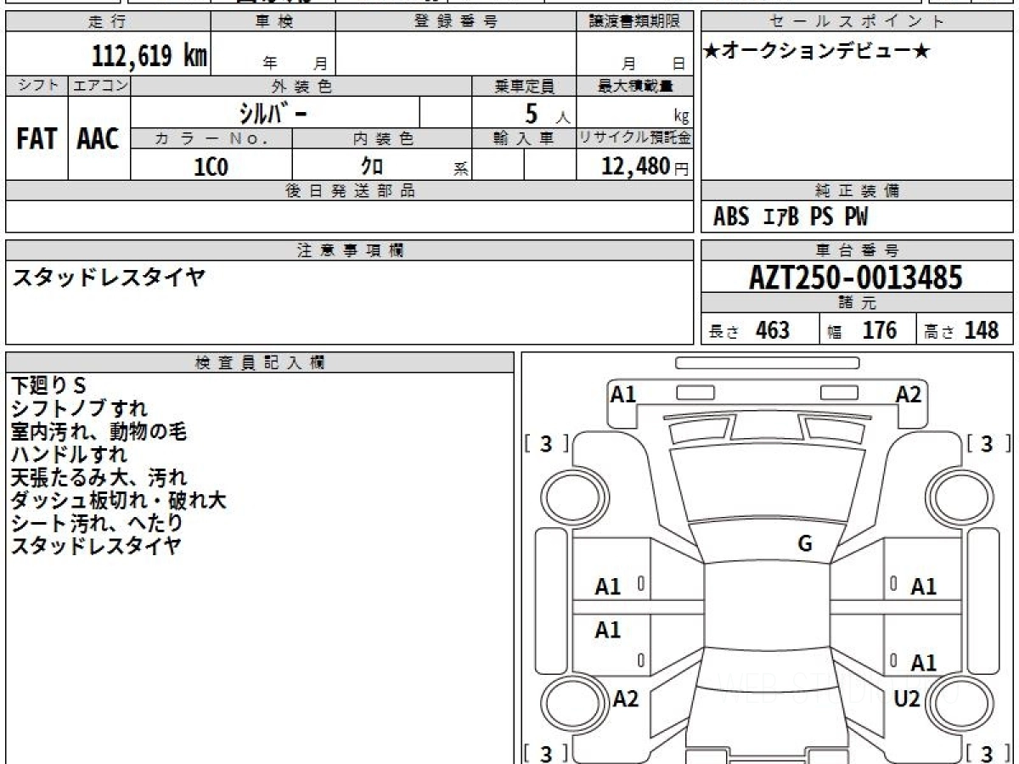Image resolution: width=1019 pixels, height=764 pixels.
Task: Select the 乗車定員 header
Action: point(524,86)
